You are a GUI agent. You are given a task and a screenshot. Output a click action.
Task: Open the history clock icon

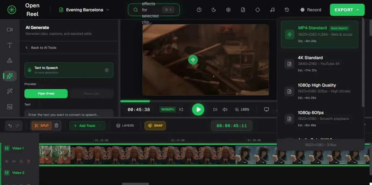tap(287, 10)
